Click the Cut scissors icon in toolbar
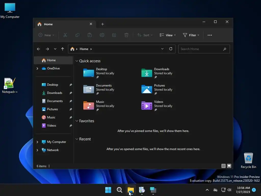This screenshot has height=196, width=261. 65,35
